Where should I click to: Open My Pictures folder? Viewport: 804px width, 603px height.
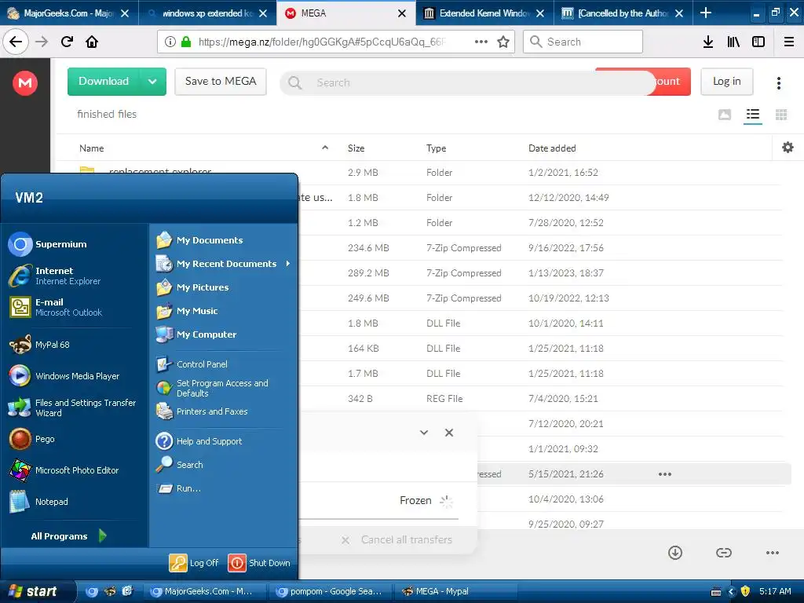(192, 287)
